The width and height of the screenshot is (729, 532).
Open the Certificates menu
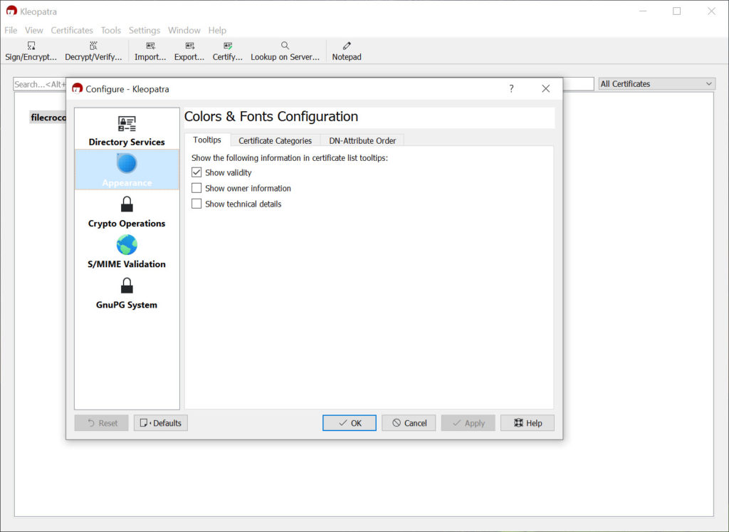pyautogui.click(x=72, y=30)
